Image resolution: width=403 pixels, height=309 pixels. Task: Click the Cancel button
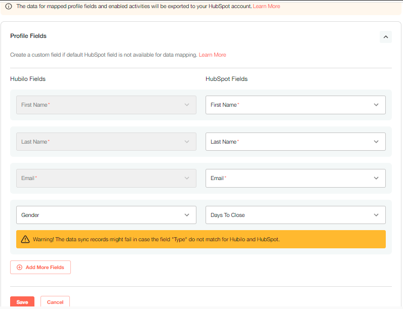pyautogui.click(x=55, y=302)
